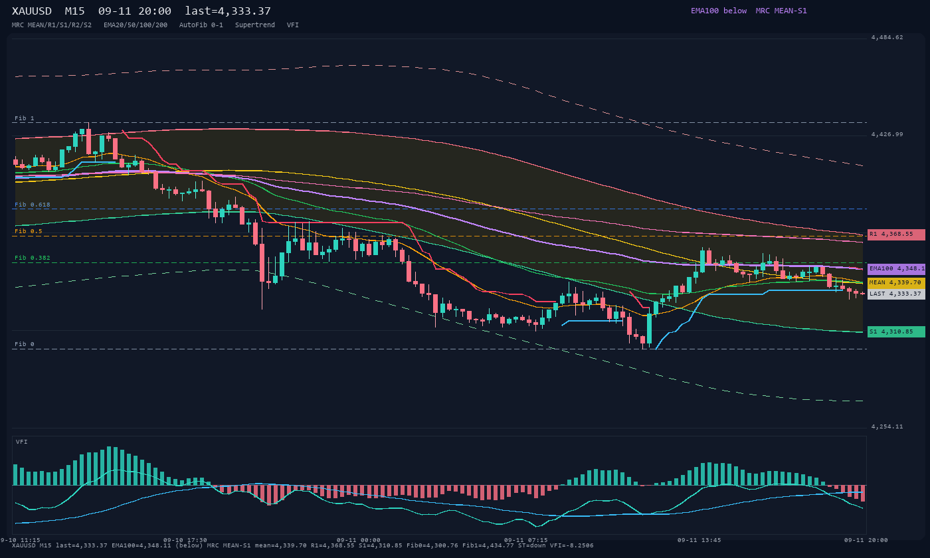
Task: Click the 'Fib 0.5' level label
Action: coord(29,231)
